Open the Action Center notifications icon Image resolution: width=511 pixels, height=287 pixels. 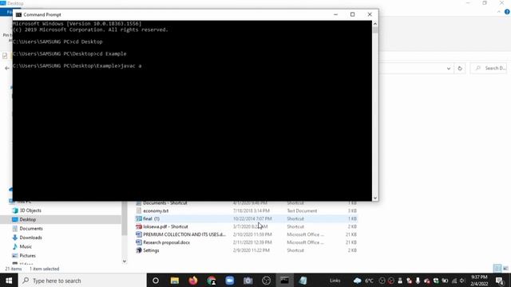click(x=500, y=281)
